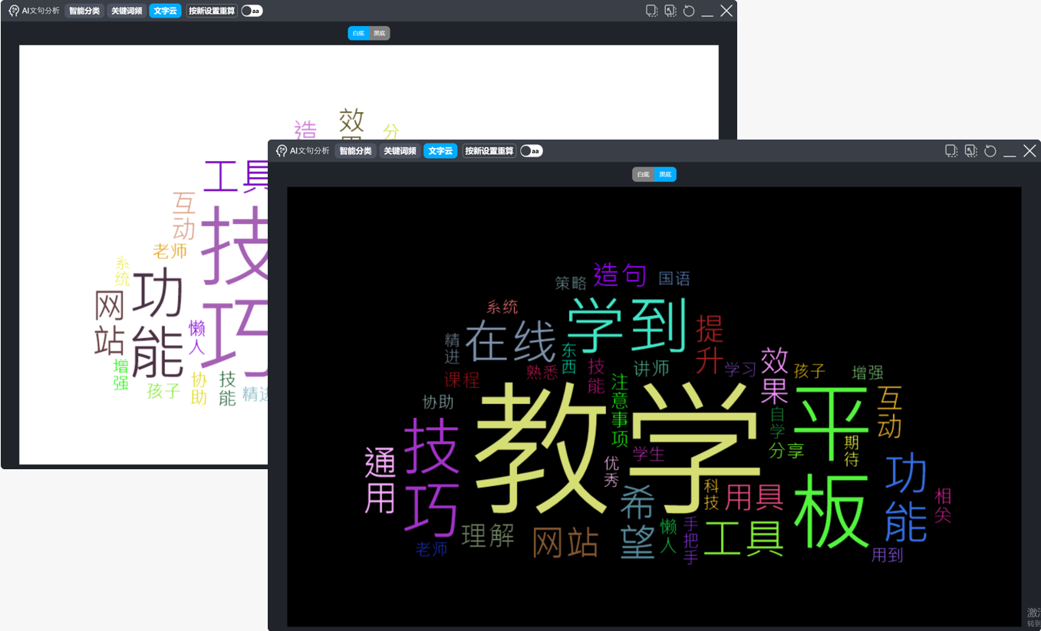The height and width of the screenshot is (631, 1041).
Task: Click the copy icon in the white-background window
Action: pos(651,11)
